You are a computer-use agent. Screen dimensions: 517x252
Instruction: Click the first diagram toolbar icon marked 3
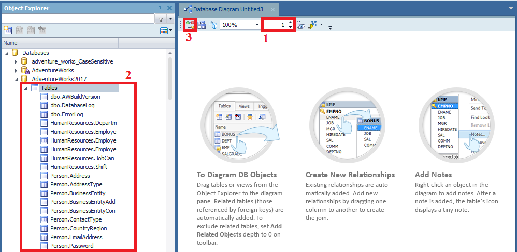(x=190, y=25)
